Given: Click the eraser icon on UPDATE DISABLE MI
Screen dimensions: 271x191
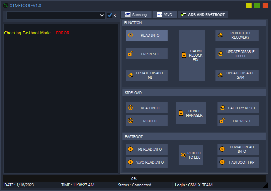Looking at the screenshot, I should click(x=130, y=75).
